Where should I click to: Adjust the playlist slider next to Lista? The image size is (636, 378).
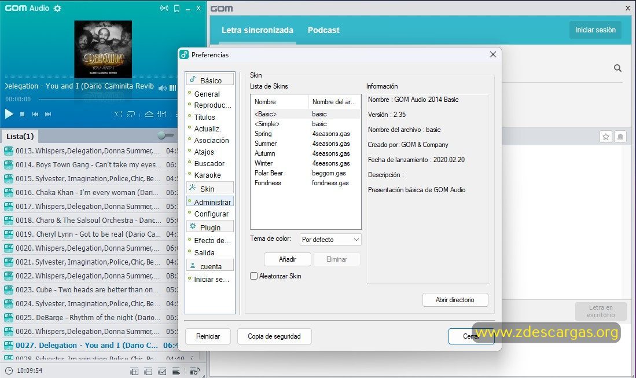pos(165,135)
